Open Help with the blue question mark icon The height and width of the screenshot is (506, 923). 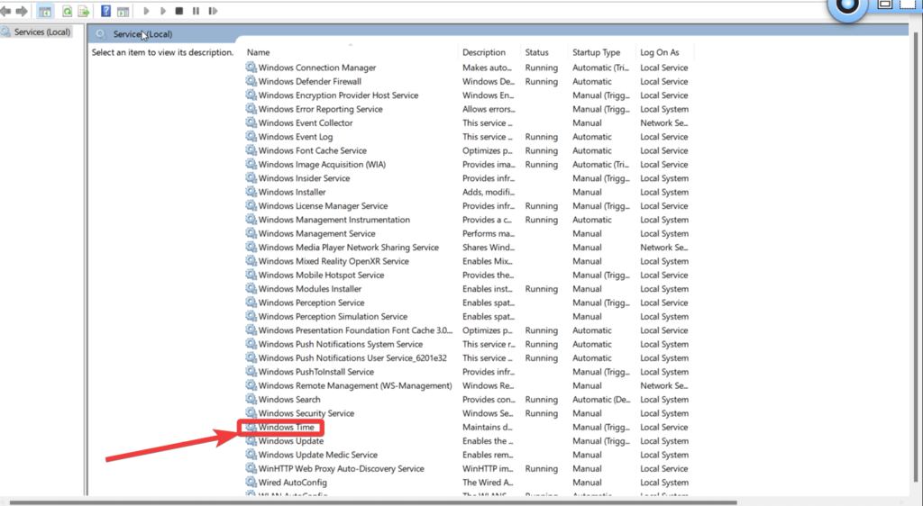(x=106, y=11)
